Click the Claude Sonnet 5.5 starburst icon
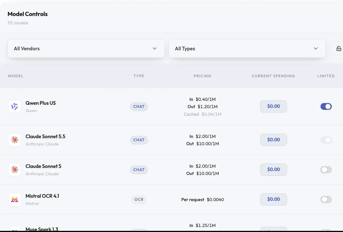Screen dimensions: 343x232 [x=15, y=140]
